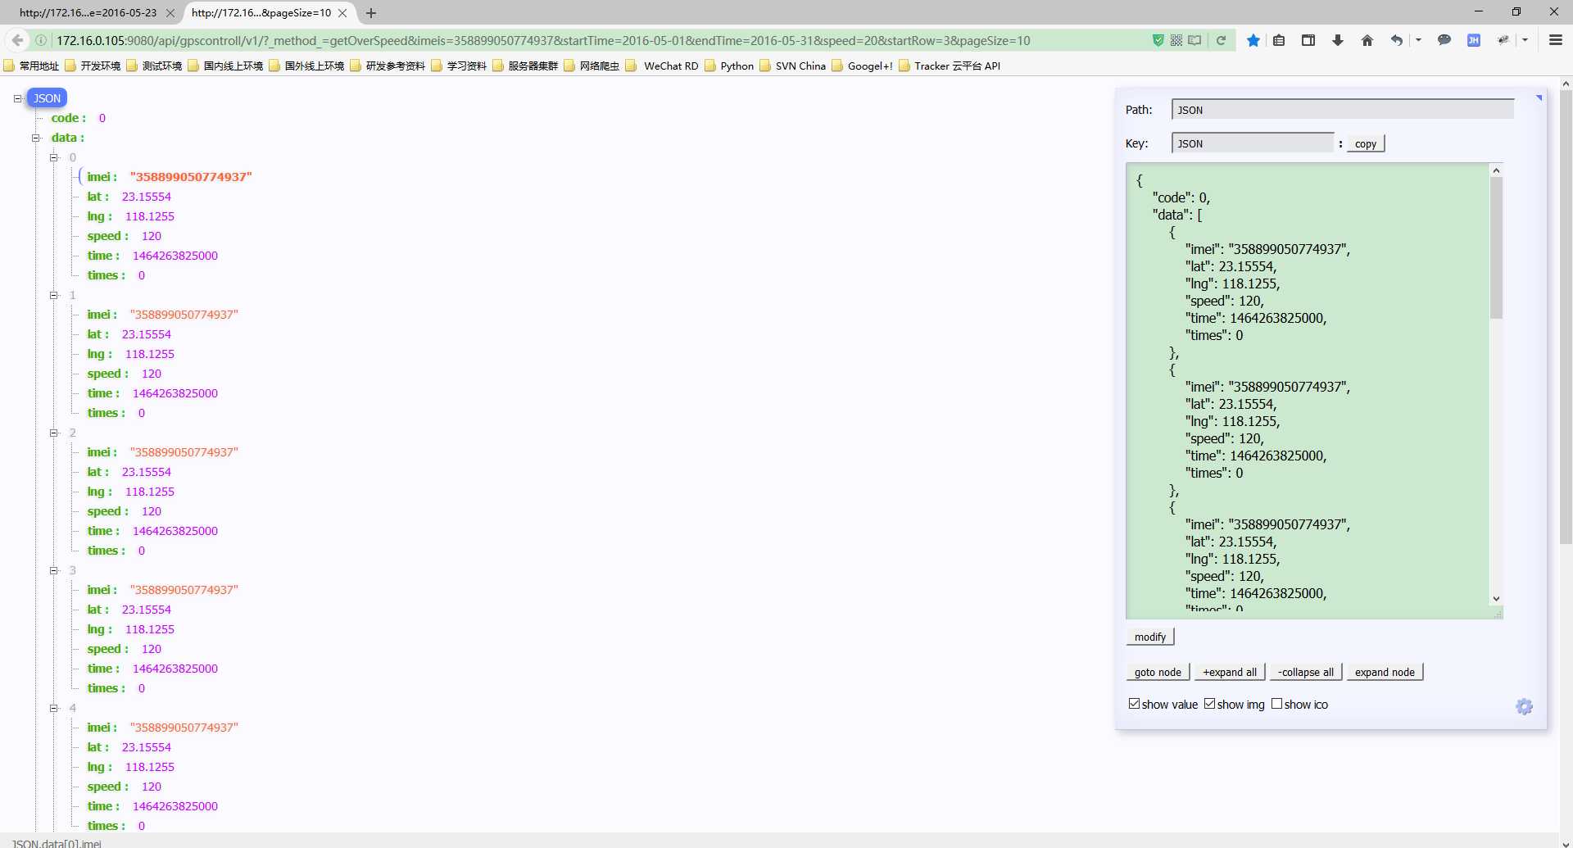Go to the browser home page
Screen dimensions: 1573x848
(1367, 40)
